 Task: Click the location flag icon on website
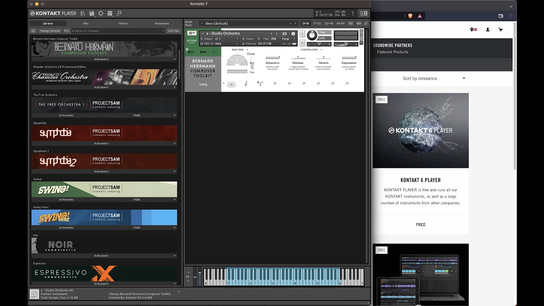(473, 30)
